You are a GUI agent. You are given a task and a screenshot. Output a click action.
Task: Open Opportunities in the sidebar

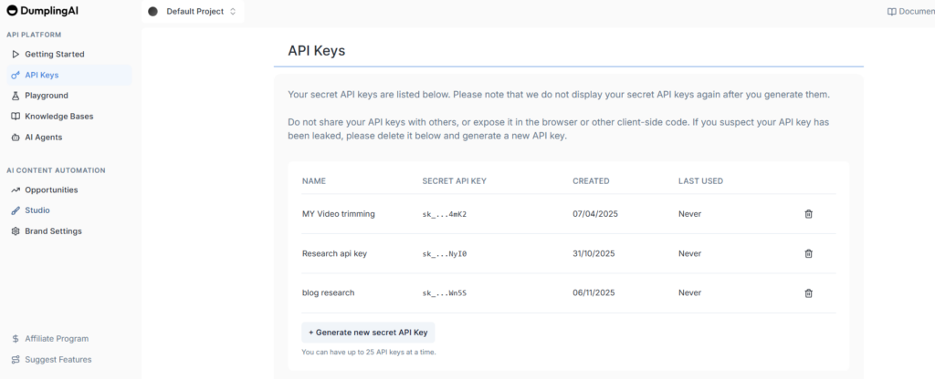pos(51,189)
